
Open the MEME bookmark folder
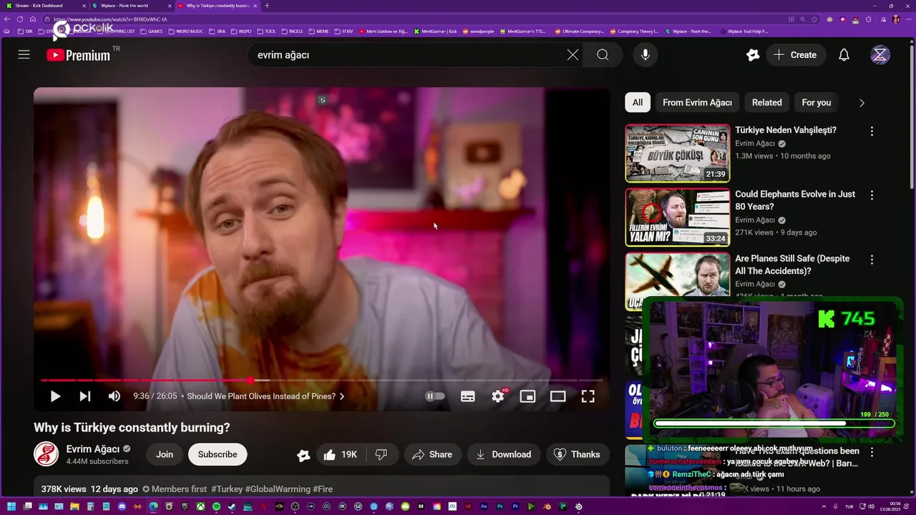pyautogui.click(x=318, y=31)
